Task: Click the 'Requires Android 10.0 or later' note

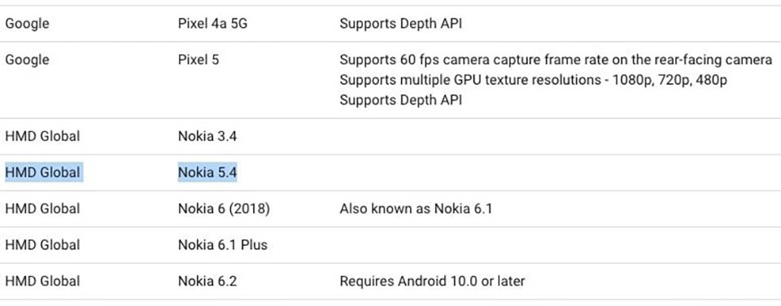Action: click(432, 281)
